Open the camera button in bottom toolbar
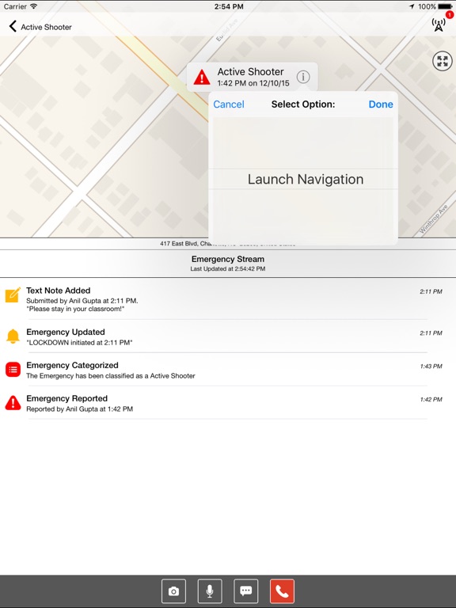This screenshot has height=608, width=456. coord(173,591)
